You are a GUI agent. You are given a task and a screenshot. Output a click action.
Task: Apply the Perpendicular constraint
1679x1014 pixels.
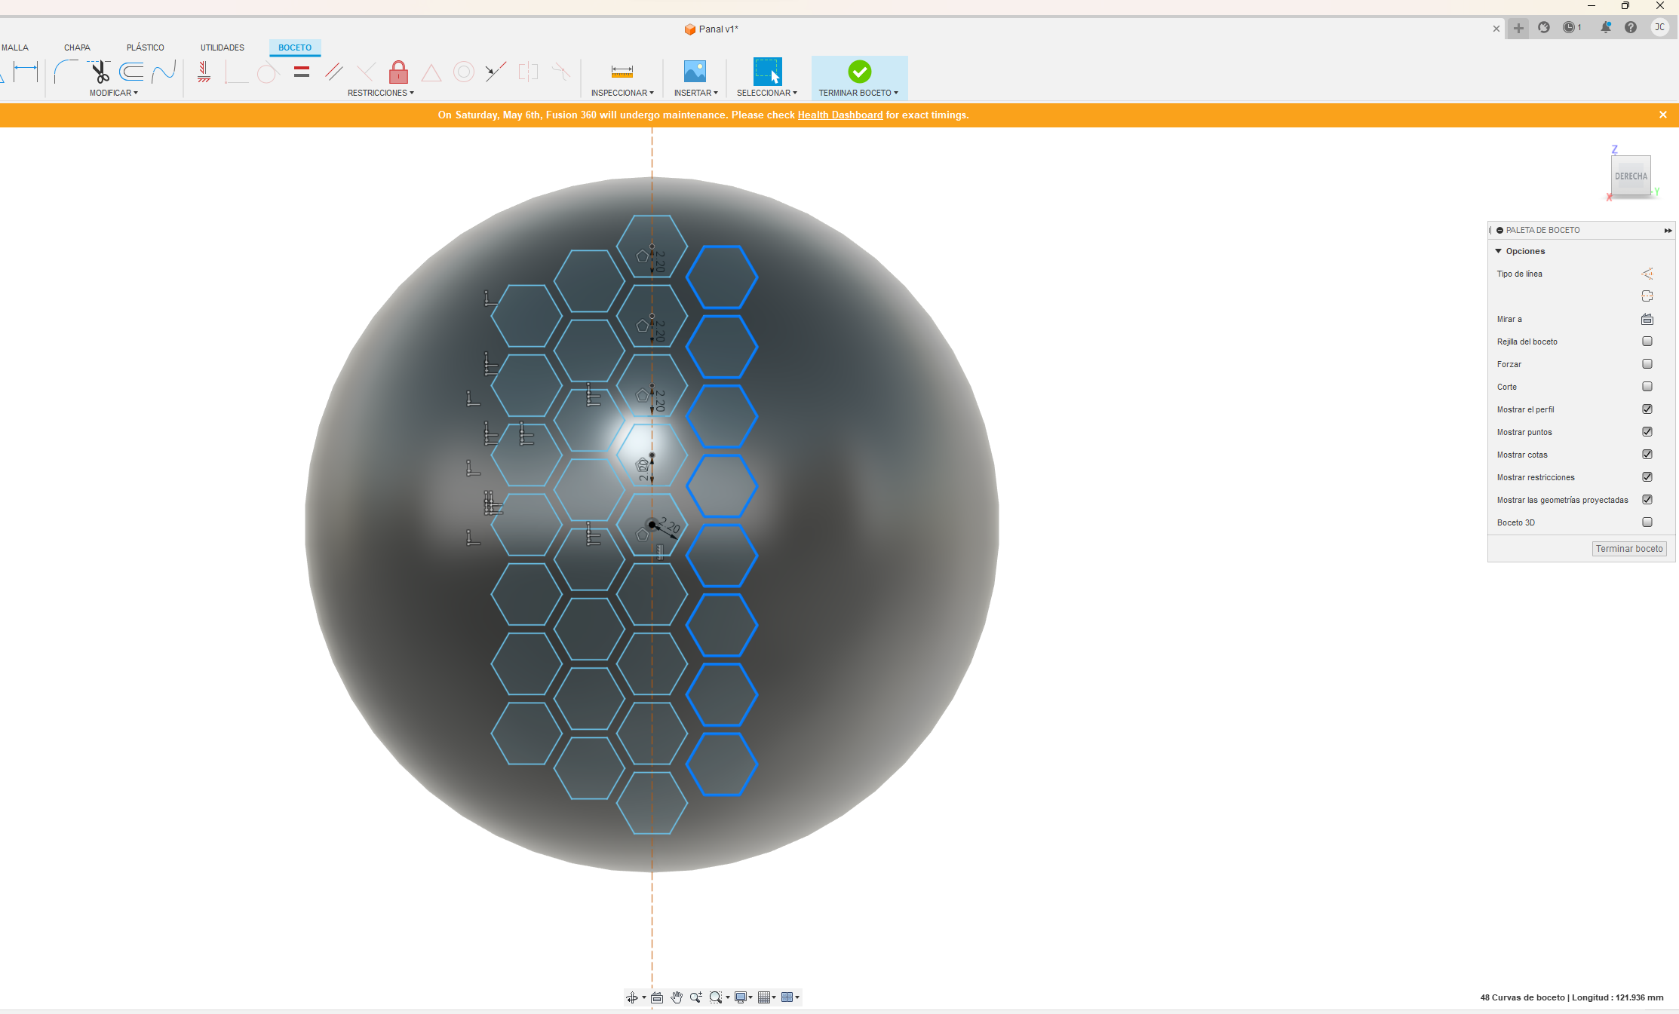(x=366, y=72)
